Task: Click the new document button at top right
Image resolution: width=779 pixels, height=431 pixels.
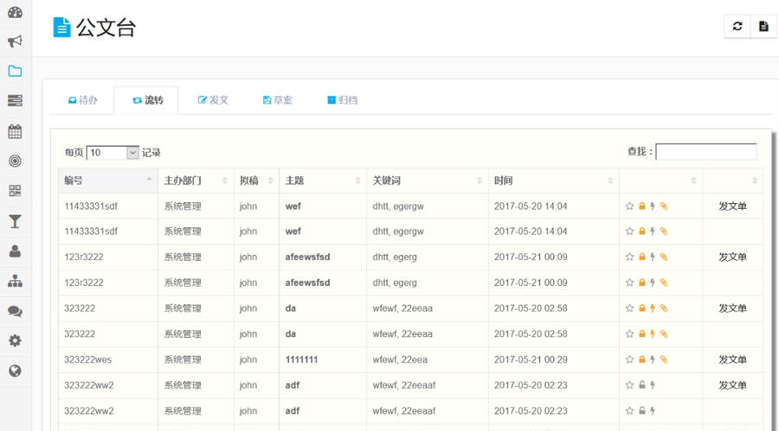Action: point(763,27)
